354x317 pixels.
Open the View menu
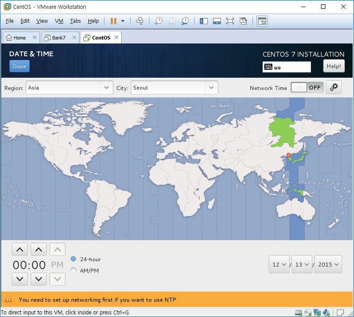tap(42, 21)
